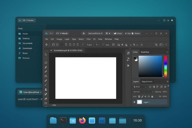Select the Eraser tool in toolbox
The image size is (192, 128).
[x=46, y=99]
